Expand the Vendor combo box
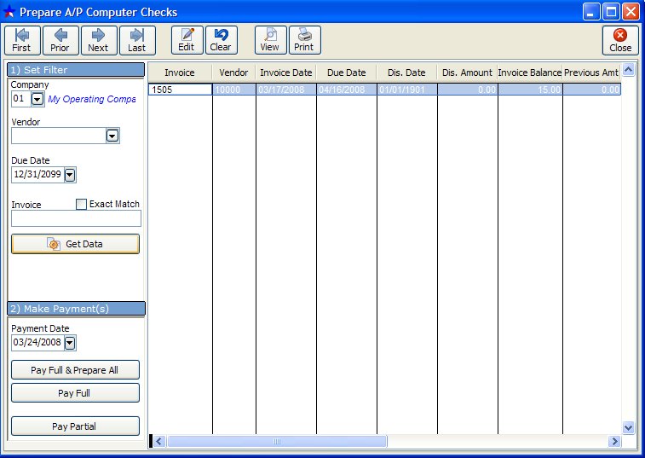The width and height of the screenshot is (645, 458). click(112, 136)
